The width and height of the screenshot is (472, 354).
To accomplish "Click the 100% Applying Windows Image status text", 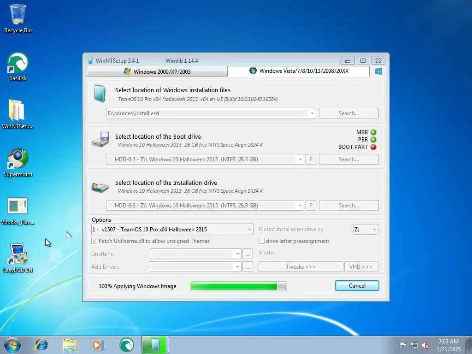I will [137, 286].
